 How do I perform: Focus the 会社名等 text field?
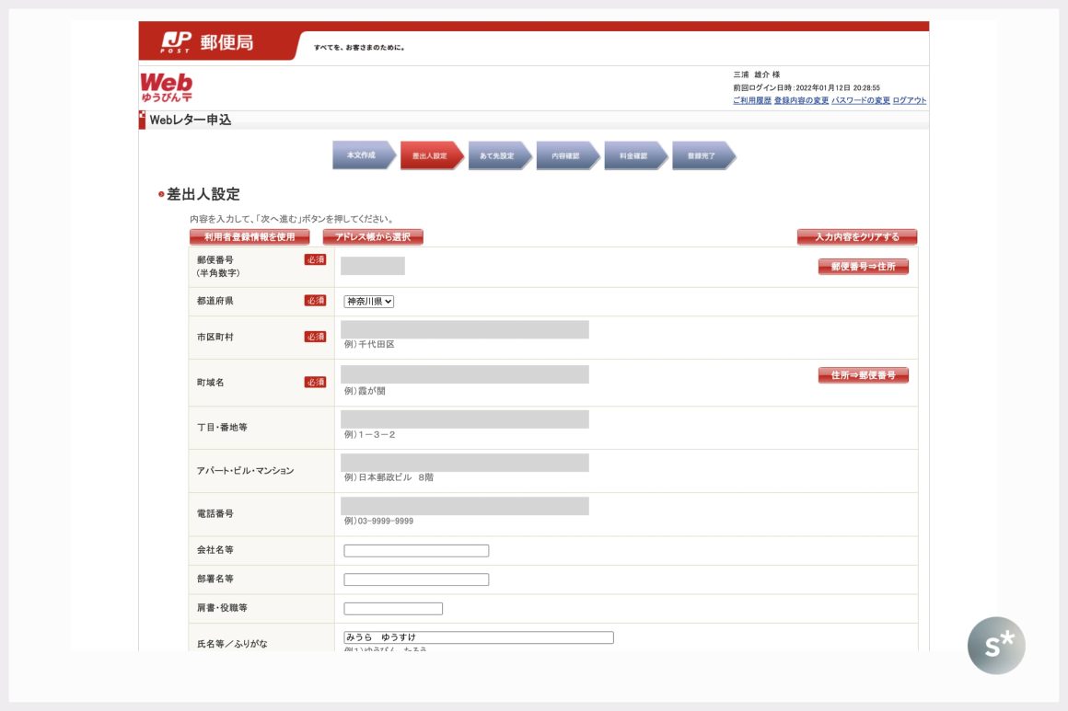pos(416,551)
